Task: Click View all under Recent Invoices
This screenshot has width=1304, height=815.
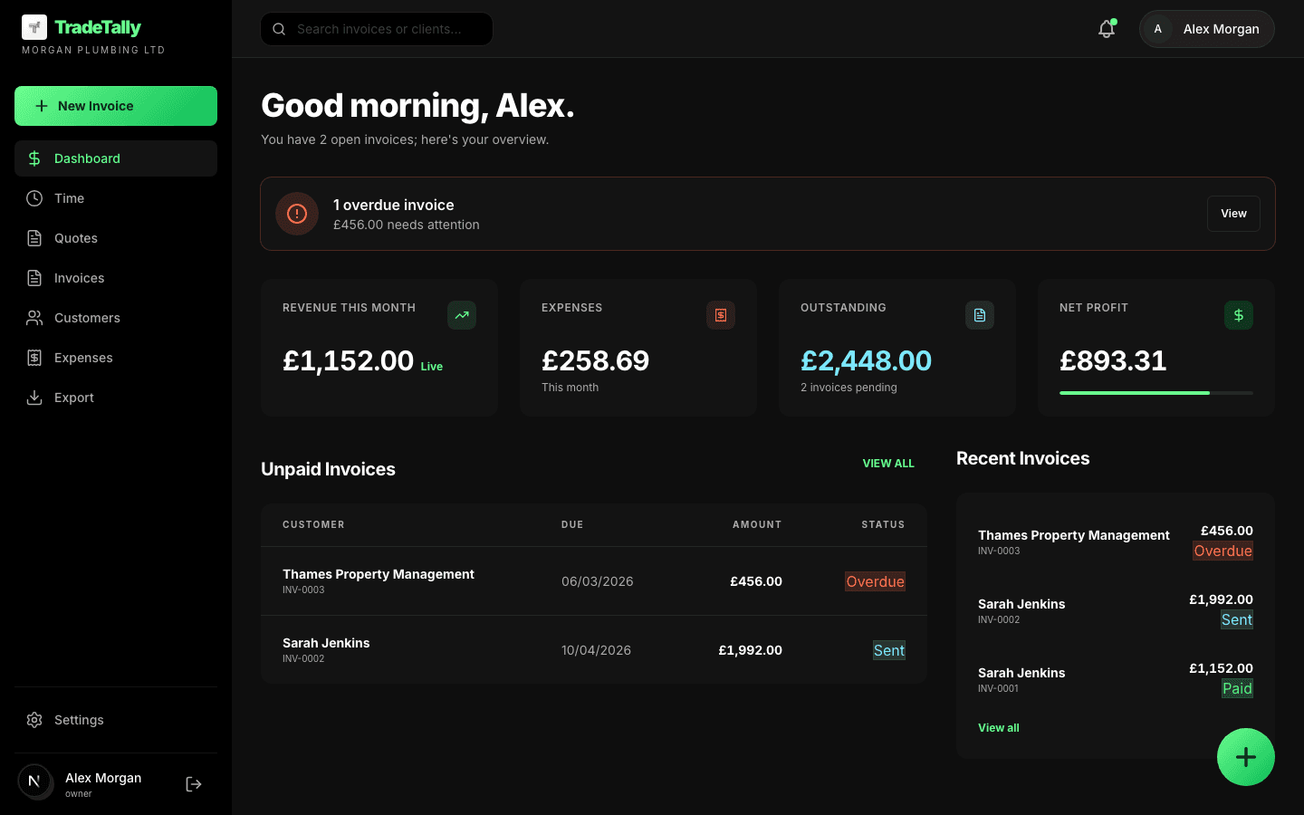Action: click(x=998, y=727)
